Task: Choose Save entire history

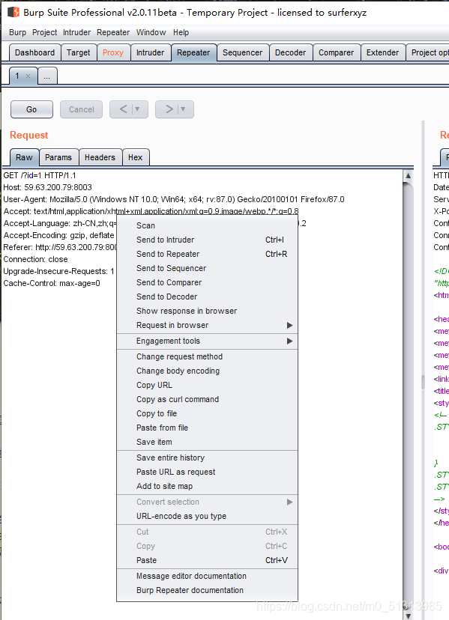Action: 207,458
